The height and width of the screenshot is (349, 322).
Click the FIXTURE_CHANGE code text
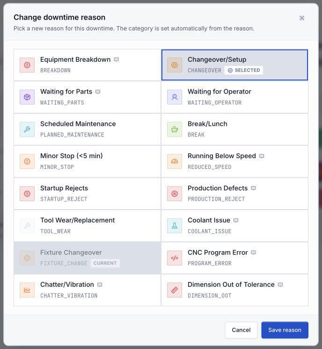(64, 263)
